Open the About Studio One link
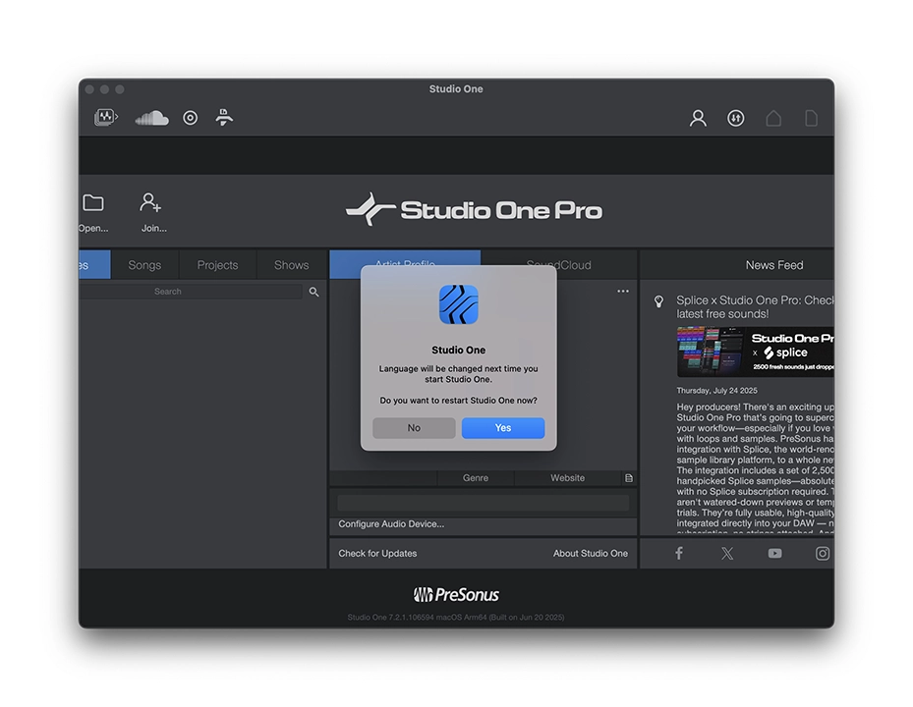 (x=590, y=554)
